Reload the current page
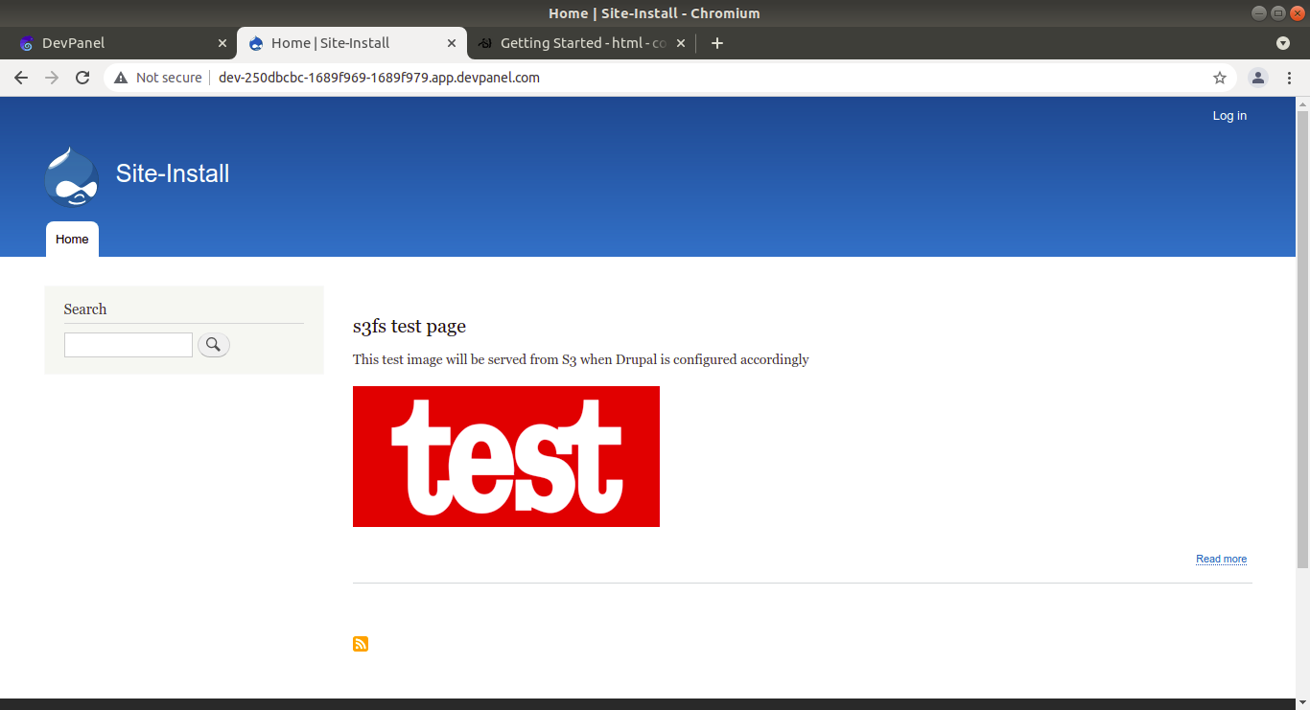This screenshot has width=1310, height=710. click(x=82, y=78)
